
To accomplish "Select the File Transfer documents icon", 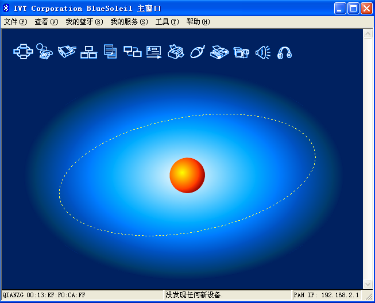I will (x=110, y=52).
